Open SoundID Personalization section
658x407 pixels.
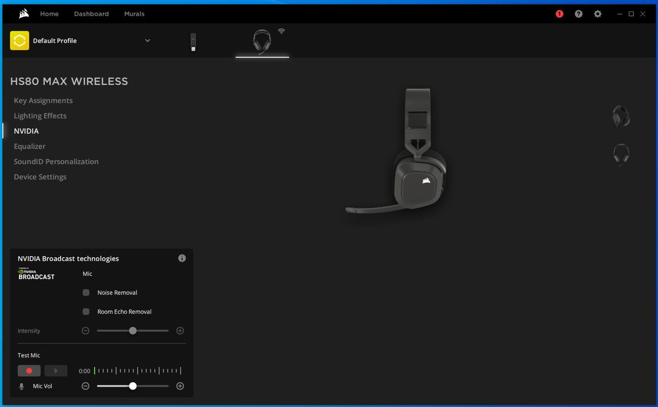click(x=56, y=161)
